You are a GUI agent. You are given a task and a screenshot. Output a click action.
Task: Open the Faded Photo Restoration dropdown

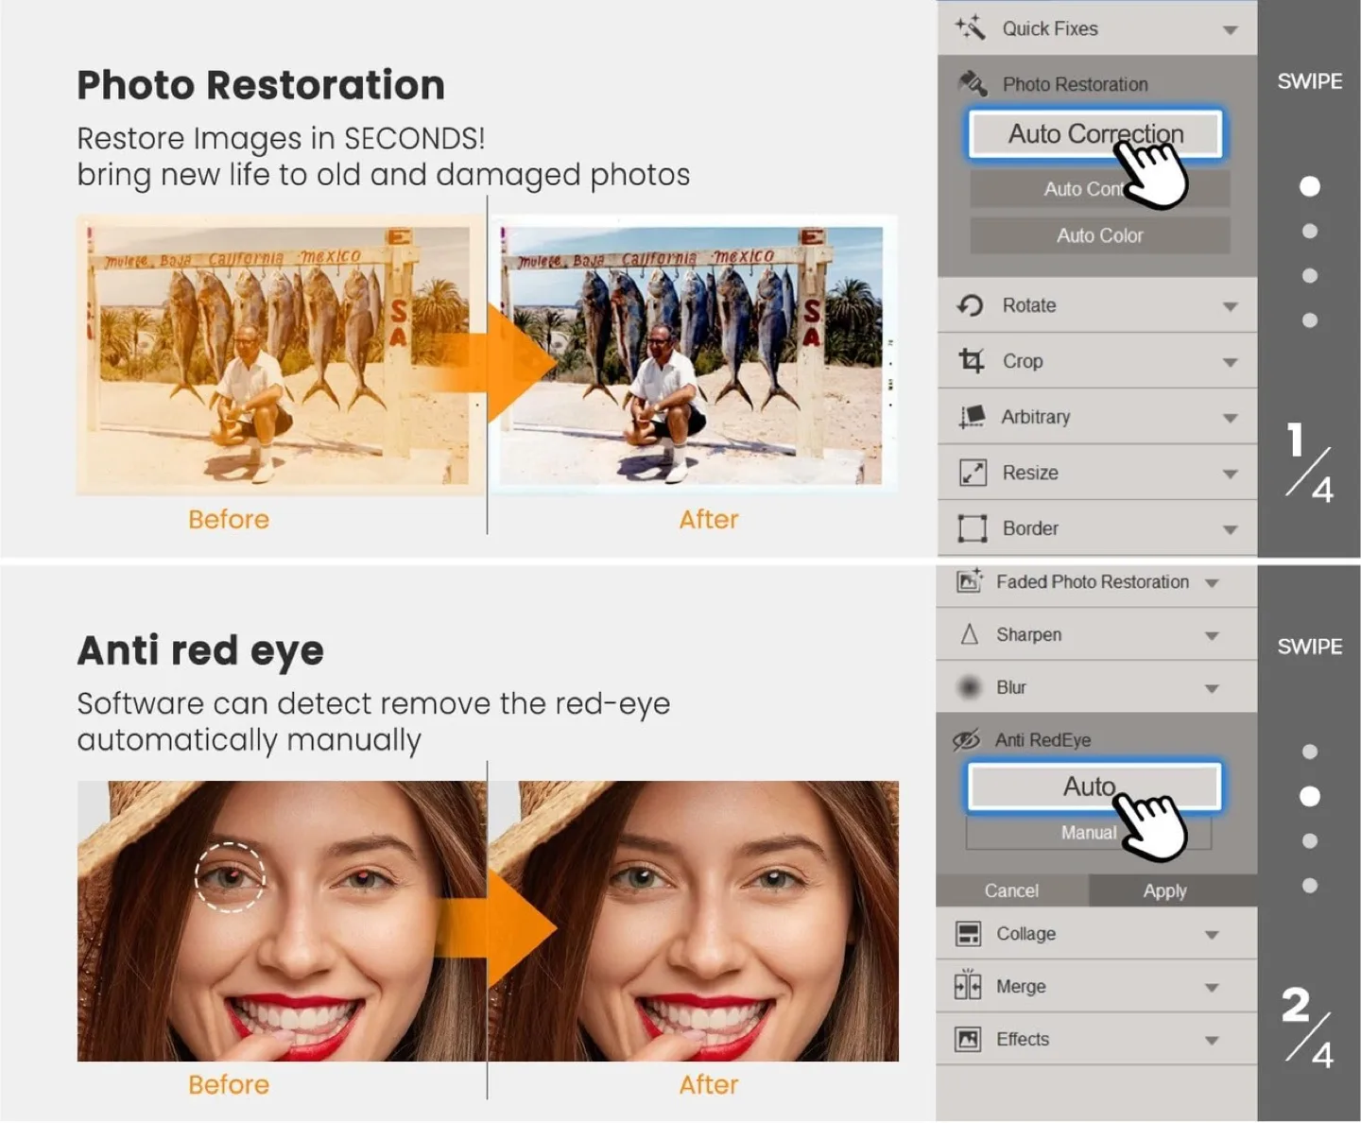tap(1212, 583)
